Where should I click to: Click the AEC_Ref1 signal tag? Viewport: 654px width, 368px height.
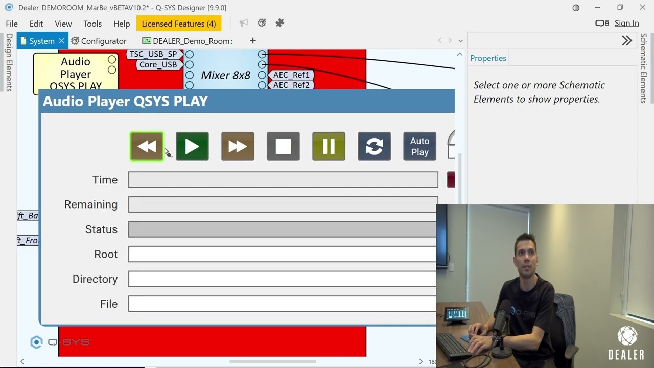point(291,75)
